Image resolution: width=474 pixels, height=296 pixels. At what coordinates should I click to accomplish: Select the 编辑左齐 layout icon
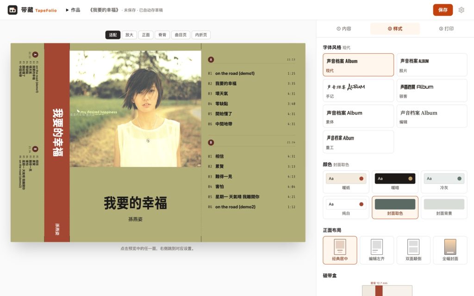coord(377,250)
